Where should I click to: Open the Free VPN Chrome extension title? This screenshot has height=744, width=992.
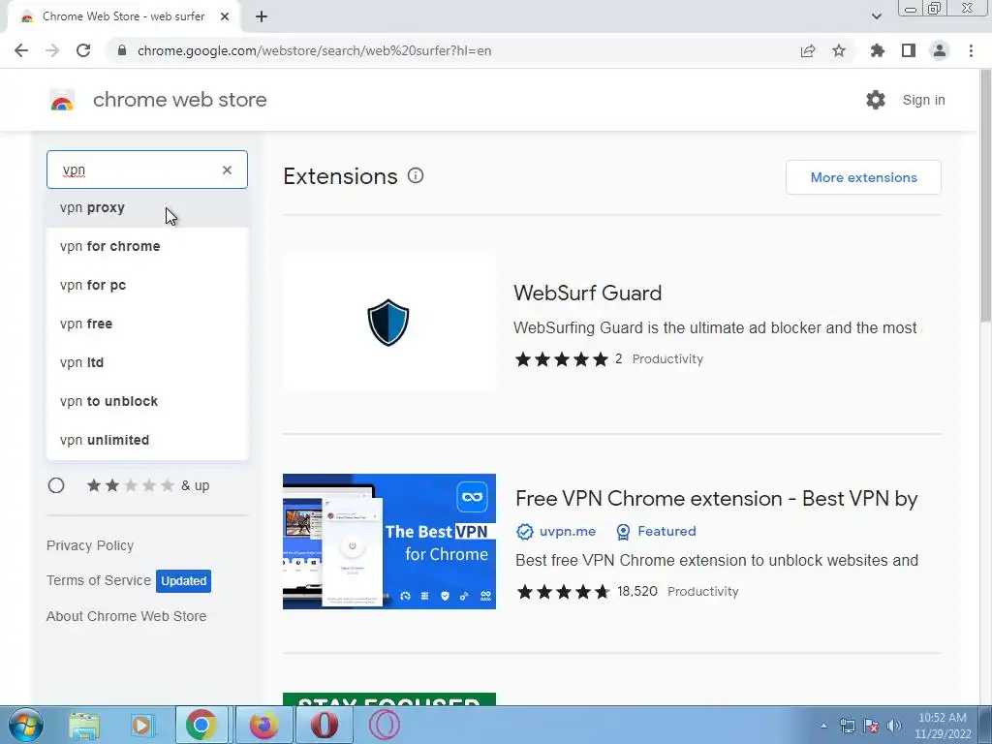click(716, 499)
